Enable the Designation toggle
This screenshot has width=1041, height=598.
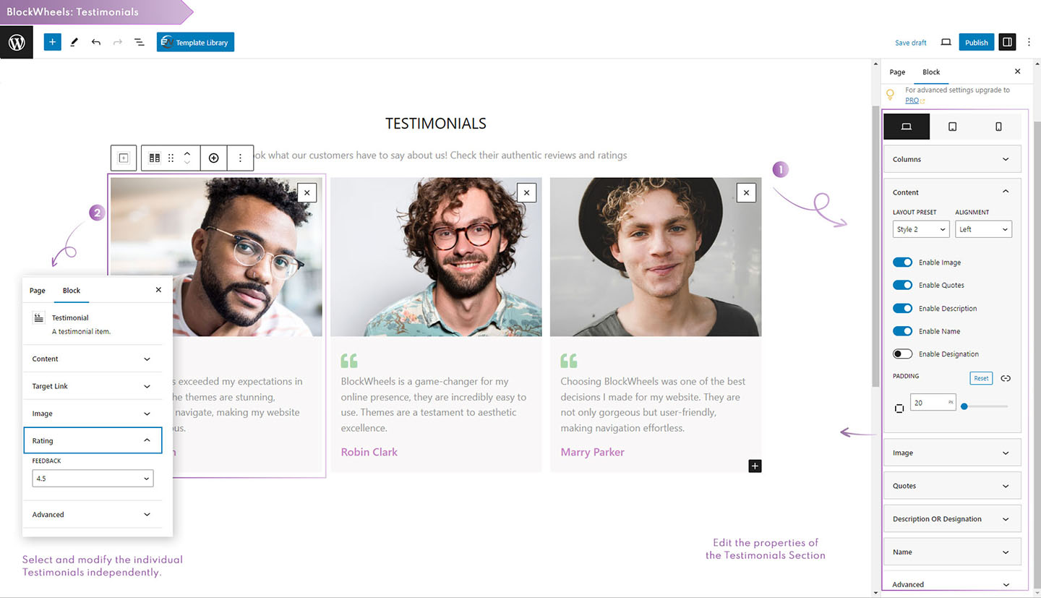click(902, 354)
